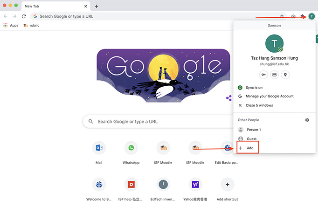Open the Mail shortcut
This screenshot has width=318, height=207.
[99, 152]
